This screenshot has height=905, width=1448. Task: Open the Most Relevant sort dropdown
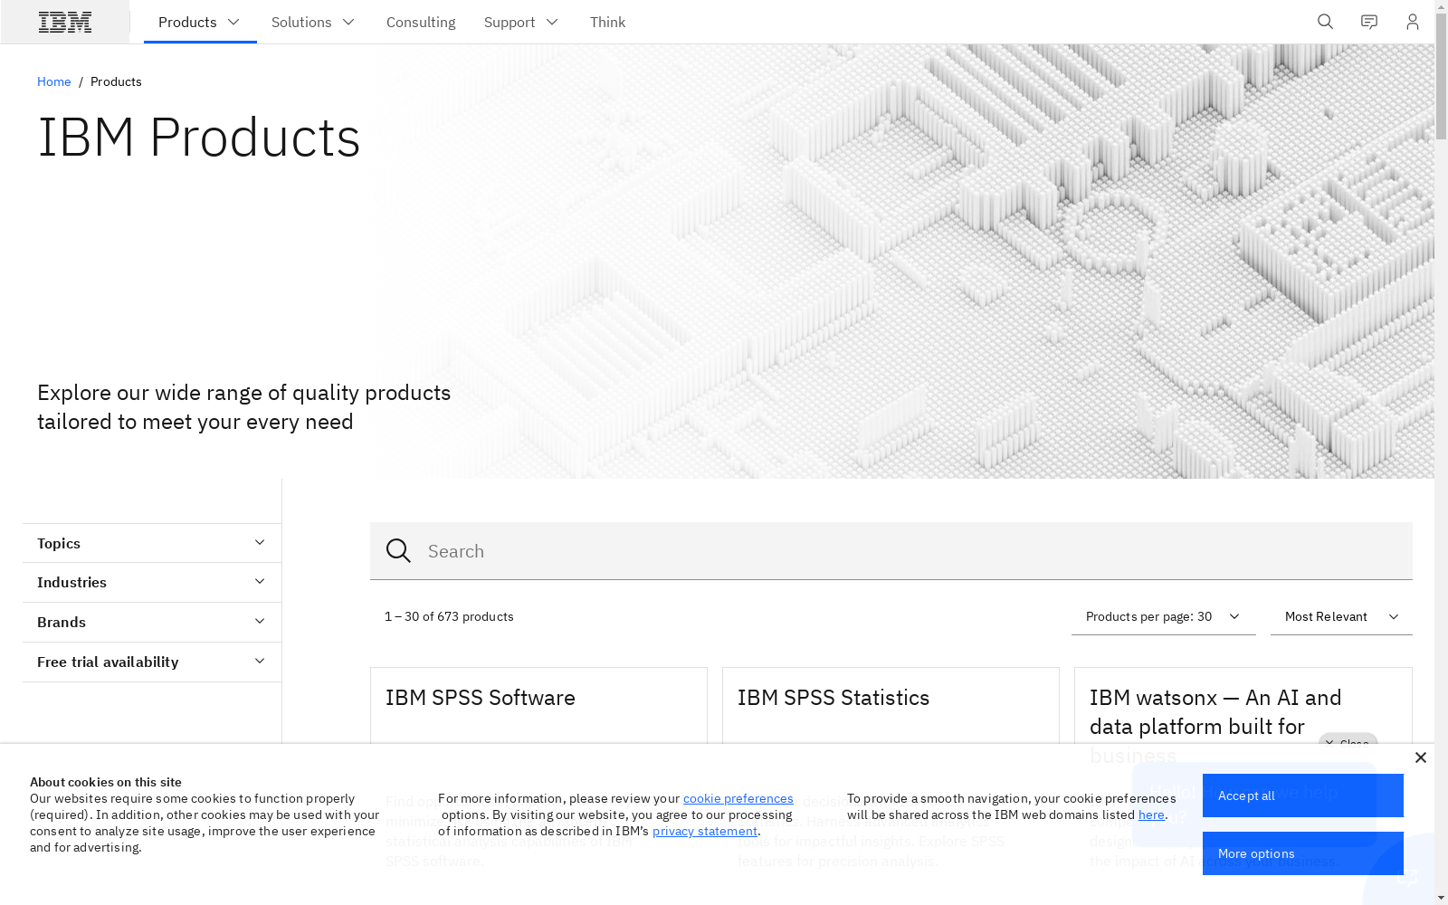[x=1341, y=616]
